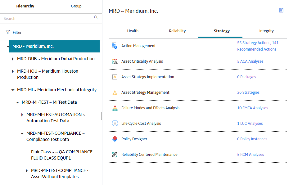
Task: Click the MRD ~ Meridium, Inc. page heading
Action: click(x=133, y=11)
